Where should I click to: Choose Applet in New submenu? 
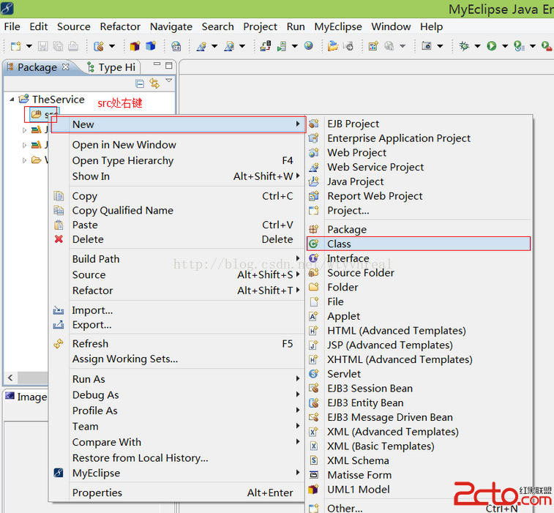tap(419, 316)
